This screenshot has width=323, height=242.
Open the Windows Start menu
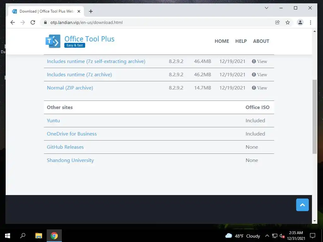[8, 236]
